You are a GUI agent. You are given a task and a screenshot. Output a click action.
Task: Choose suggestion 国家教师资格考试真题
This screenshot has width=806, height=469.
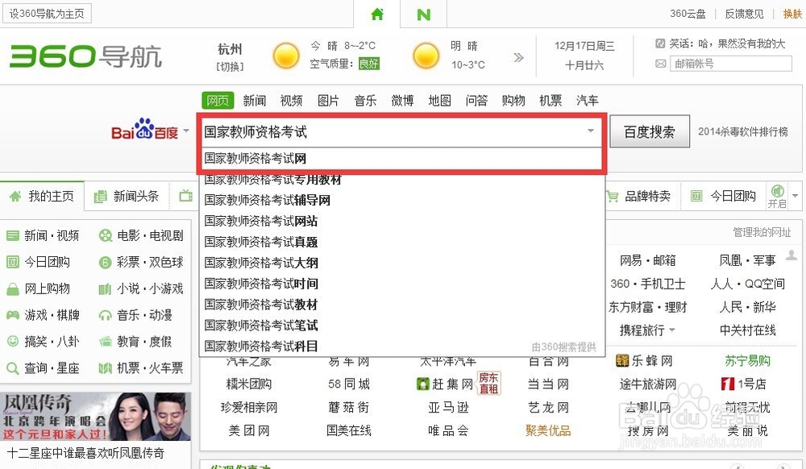pyautogui.click(x=401, y=242)
